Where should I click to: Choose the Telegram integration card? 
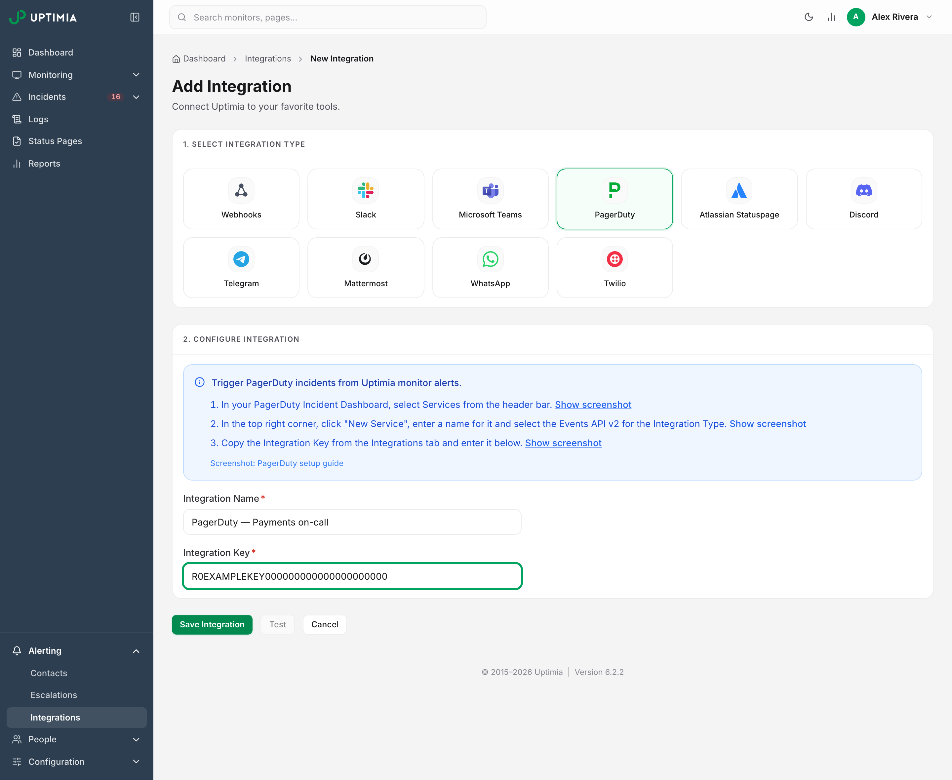241,268
